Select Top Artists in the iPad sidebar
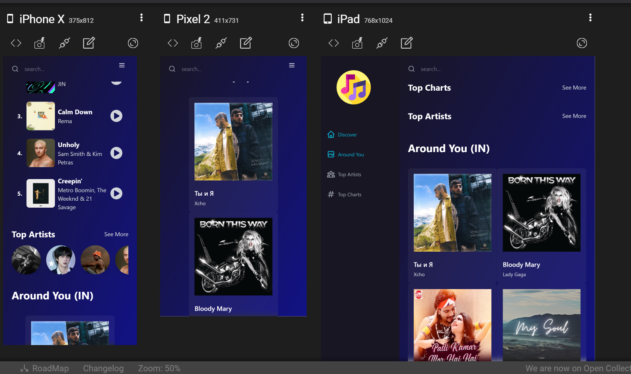Screen dimensions: 631x374 coord(349,174)
